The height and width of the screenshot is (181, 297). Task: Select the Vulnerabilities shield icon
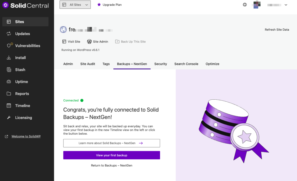pos(9,45)
